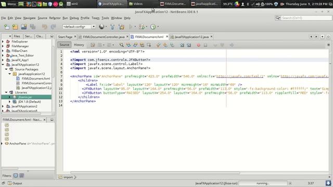Click the Videos taskbar window button
The width and height of the screenshot is (333, 187).
[x=143, y=4]
